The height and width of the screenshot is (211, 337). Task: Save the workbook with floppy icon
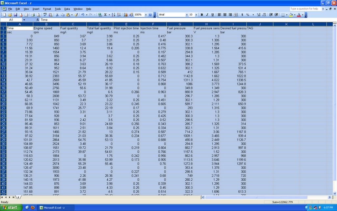15,15
